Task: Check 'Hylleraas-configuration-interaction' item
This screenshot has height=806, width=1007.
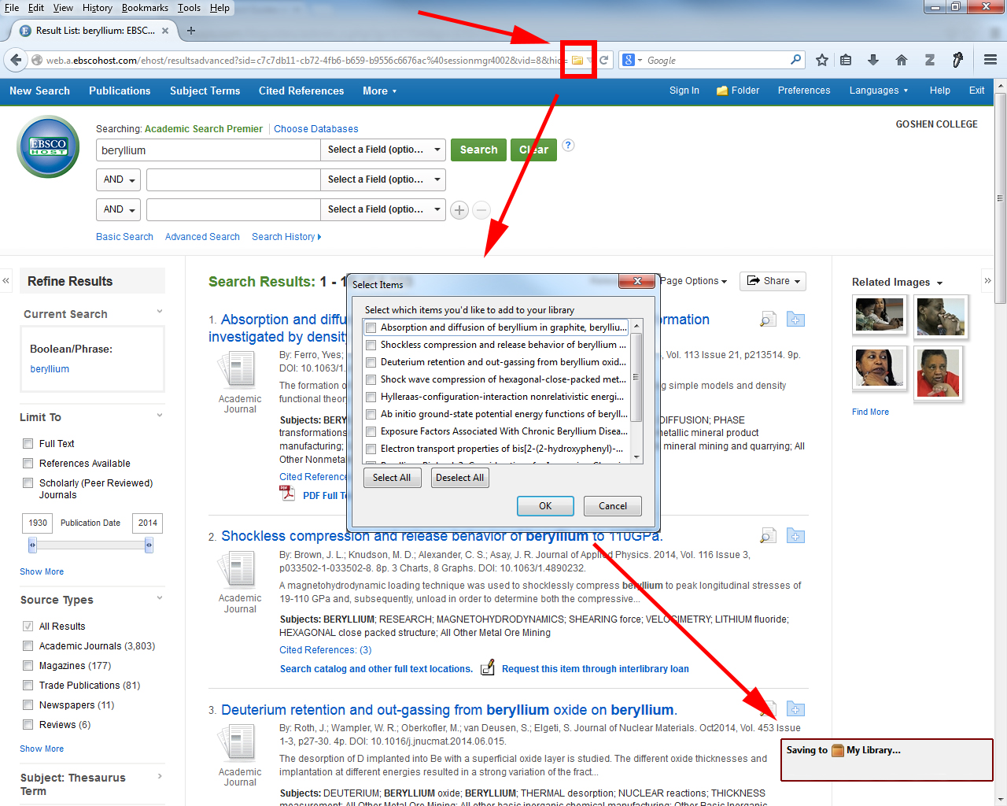Action: pos(371,397)
